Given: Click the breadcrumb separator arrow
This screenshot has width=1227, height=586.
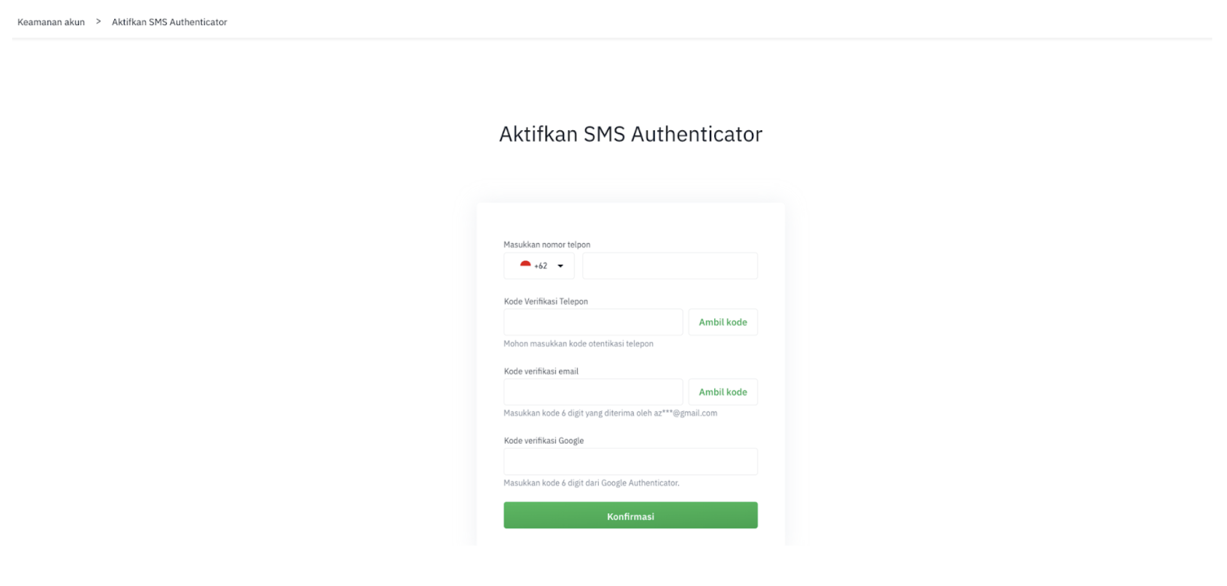Looking at the screenshot, I should 98,22.
